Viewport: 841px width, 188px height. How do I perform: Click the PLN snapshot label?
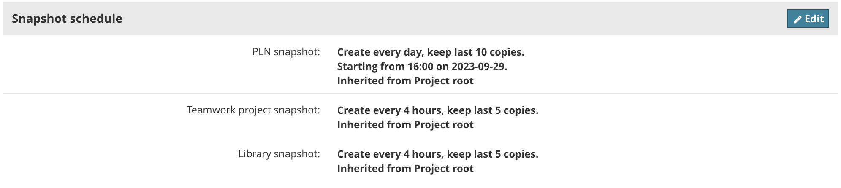tap(286, 52)
